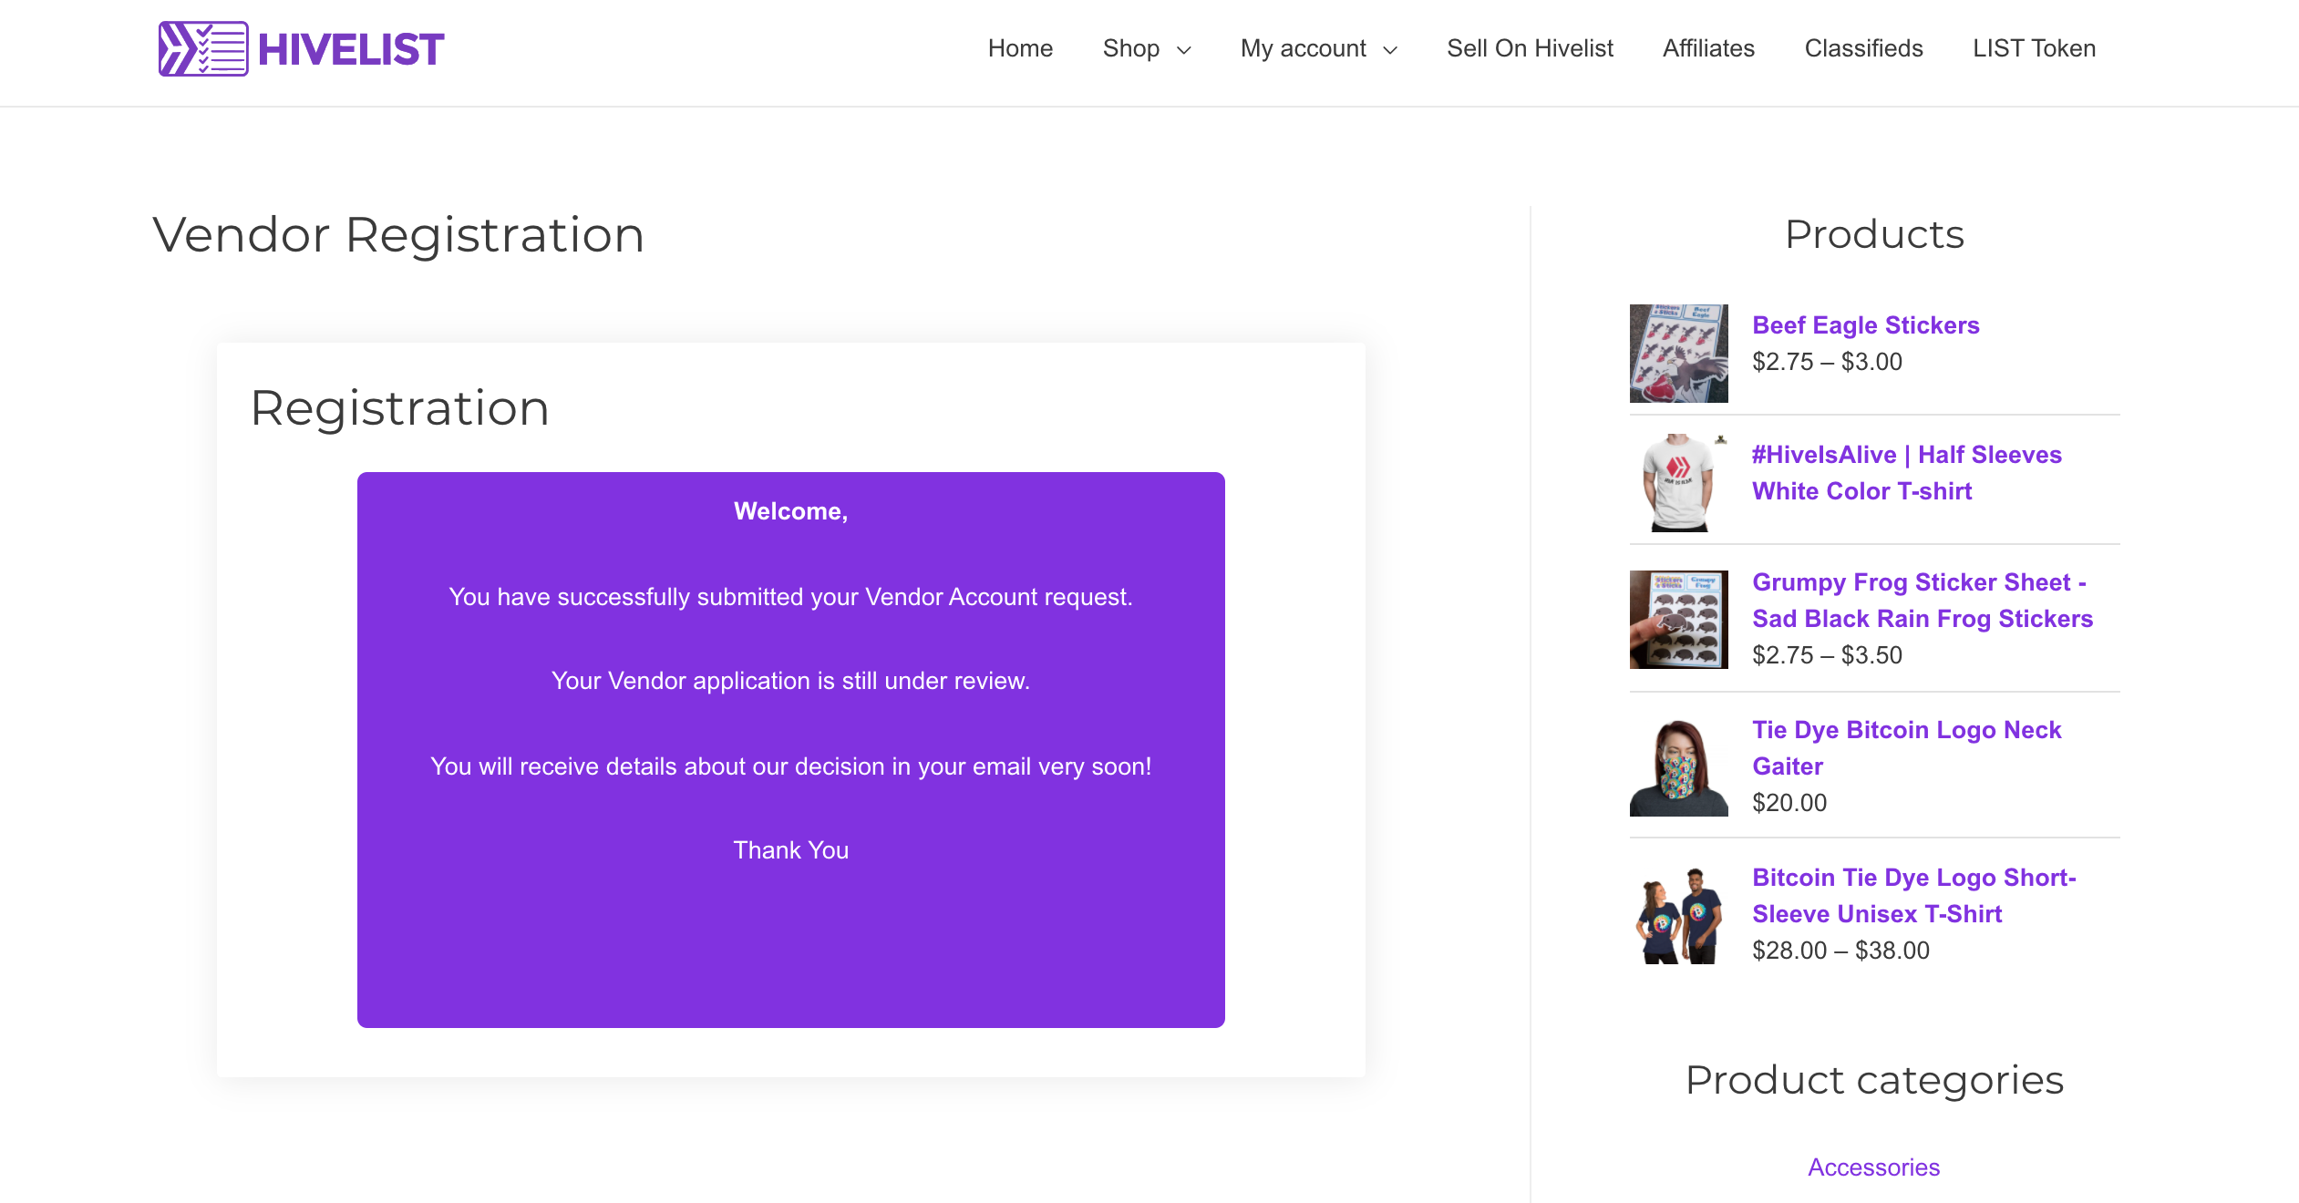2299x1203 pixels.
Task: Click the 'Vendor Registration' page heading
Action: tap(398, 235)
